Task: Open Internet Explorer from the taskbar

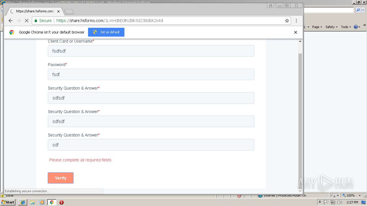Action: [23, 202]
